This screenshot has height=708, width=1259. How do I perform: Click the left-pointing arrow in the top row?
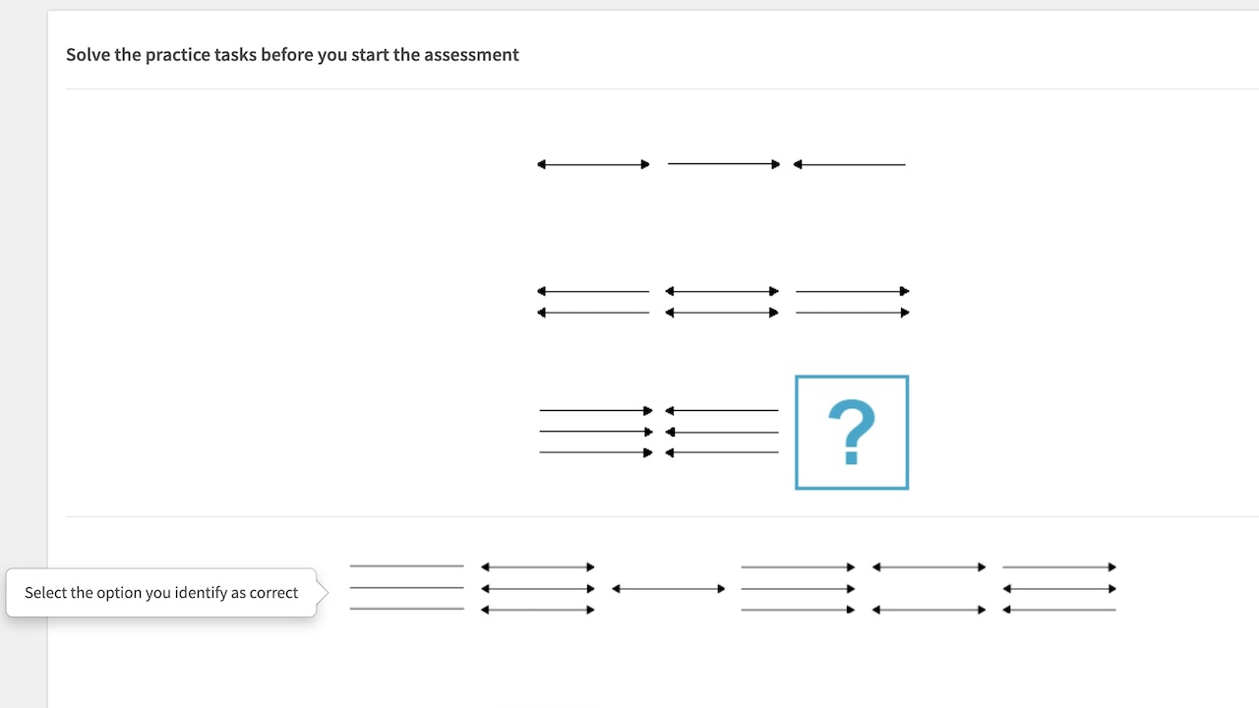(x=850, y=164)
